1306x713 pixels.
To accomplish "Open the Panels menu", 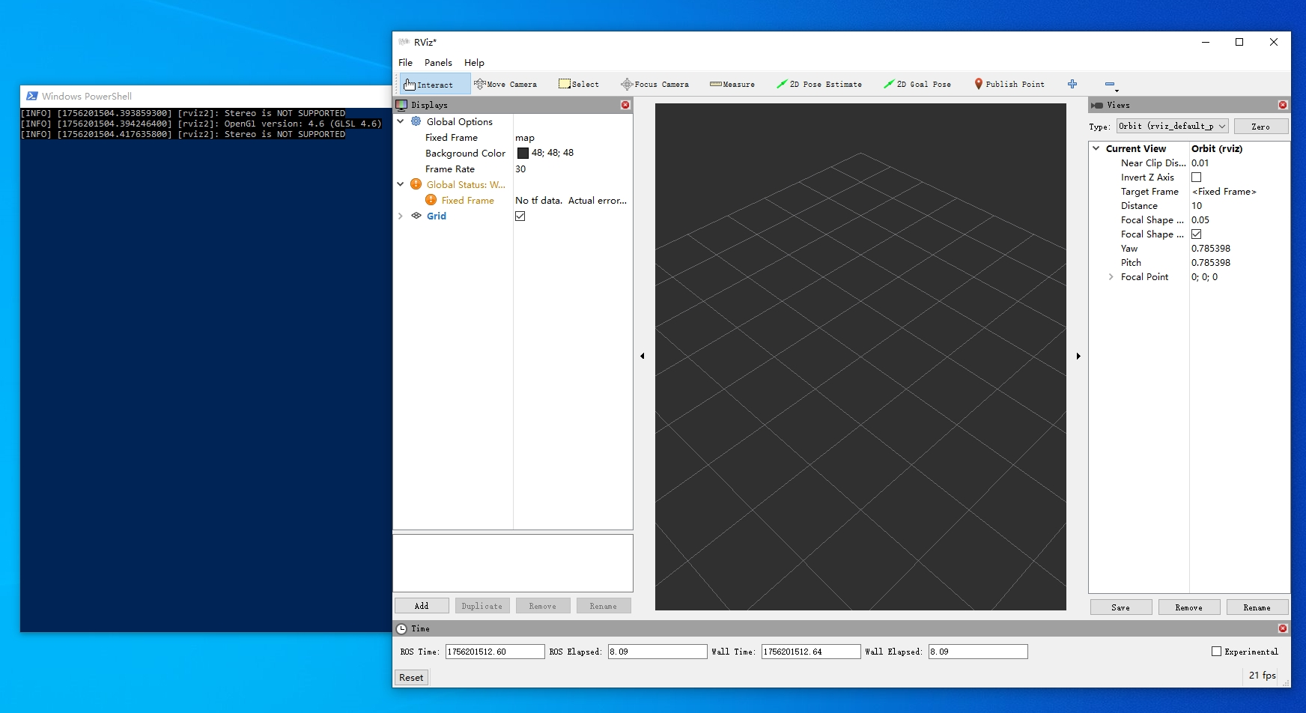I will (438, 63).
